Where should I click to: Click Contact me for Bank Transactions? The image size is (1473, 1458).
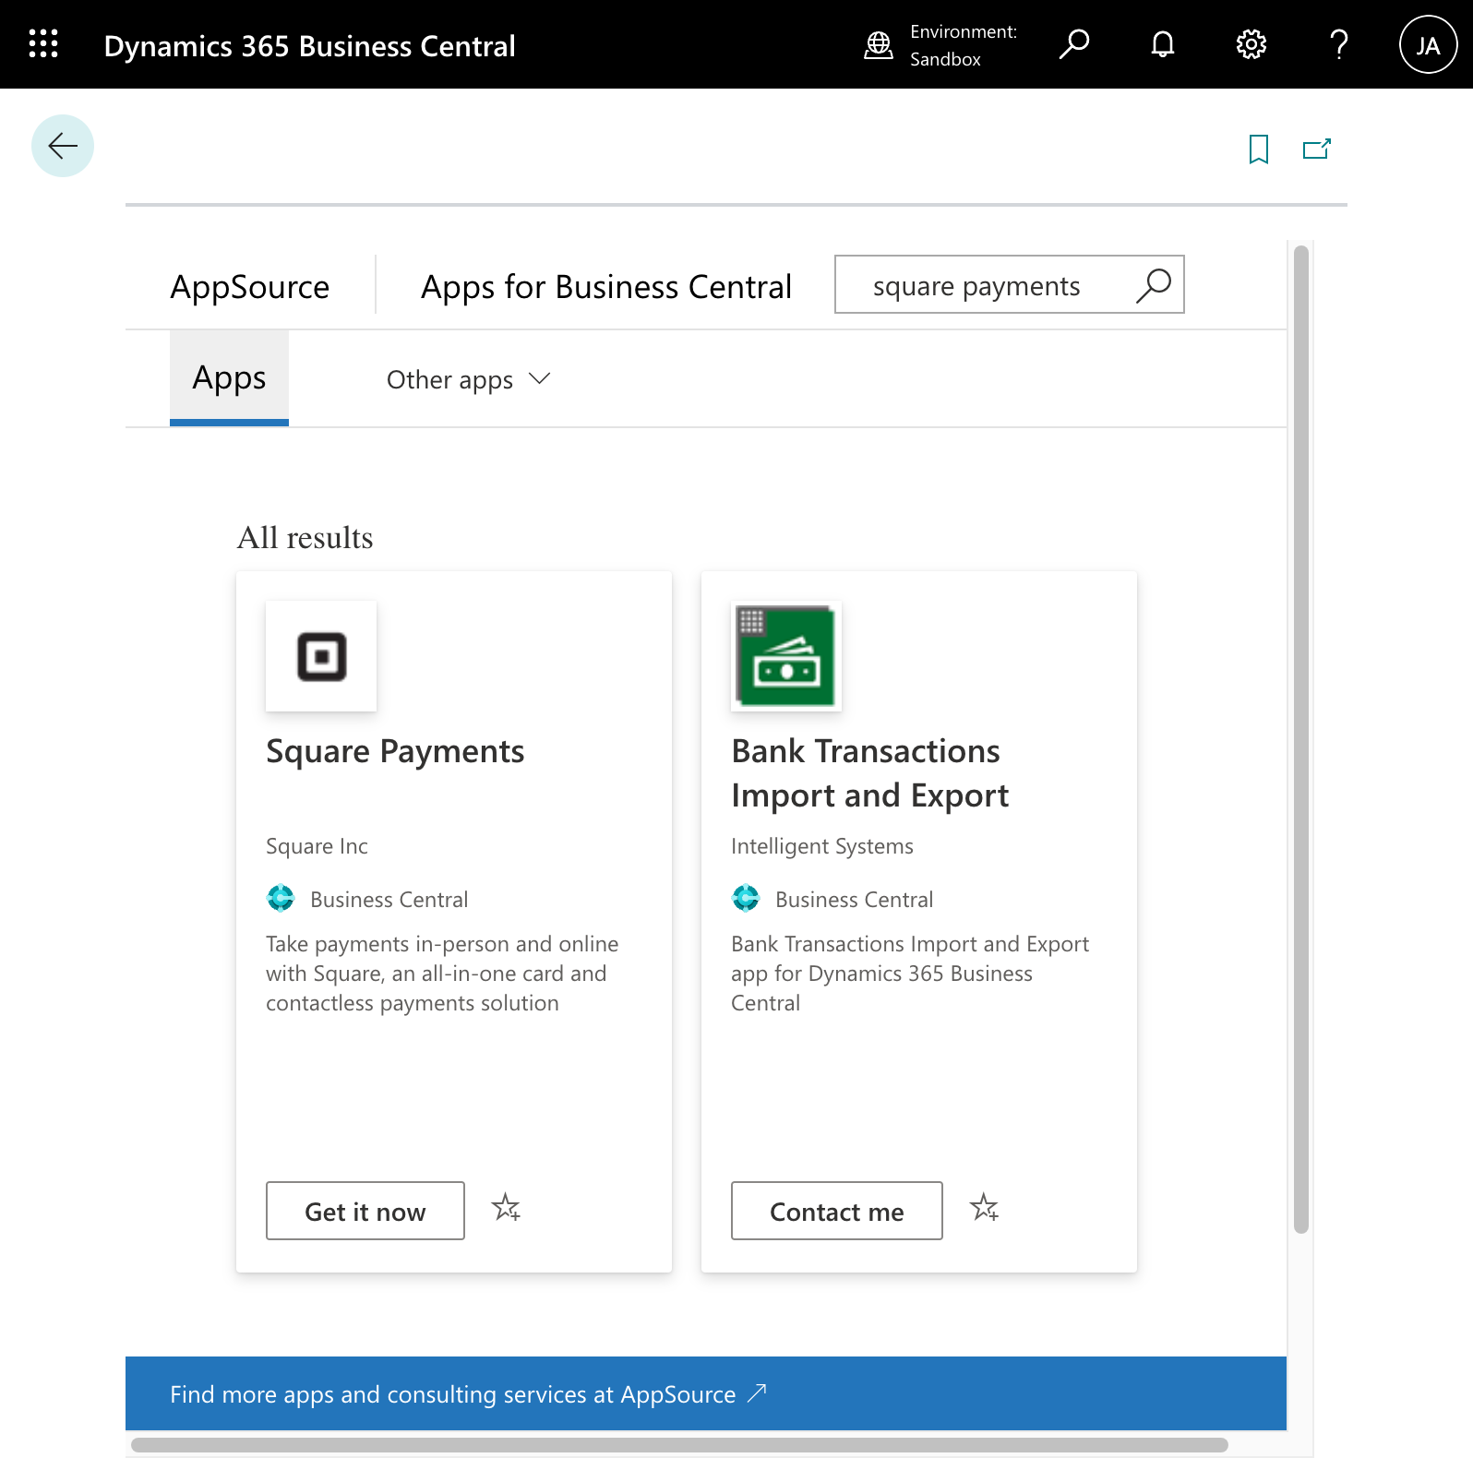click(837, 1211)
